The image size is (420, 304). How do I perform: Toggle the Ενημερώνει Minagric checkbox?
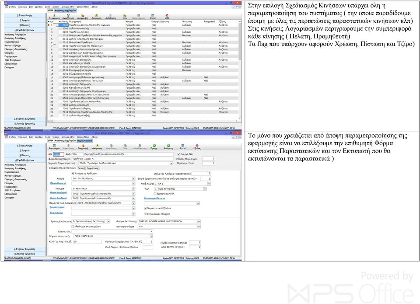tap(145, 214)
